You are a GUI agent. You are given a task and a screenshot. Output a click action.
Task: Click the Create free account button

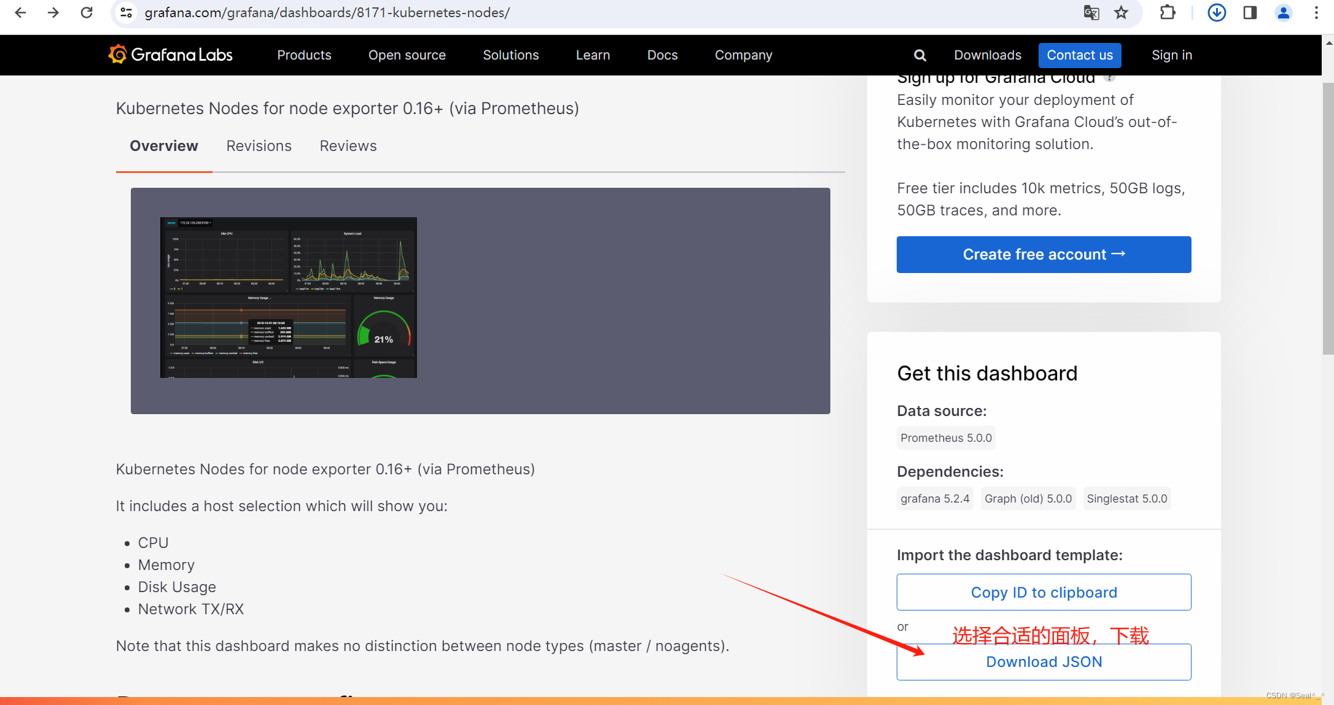point(1043,254)
